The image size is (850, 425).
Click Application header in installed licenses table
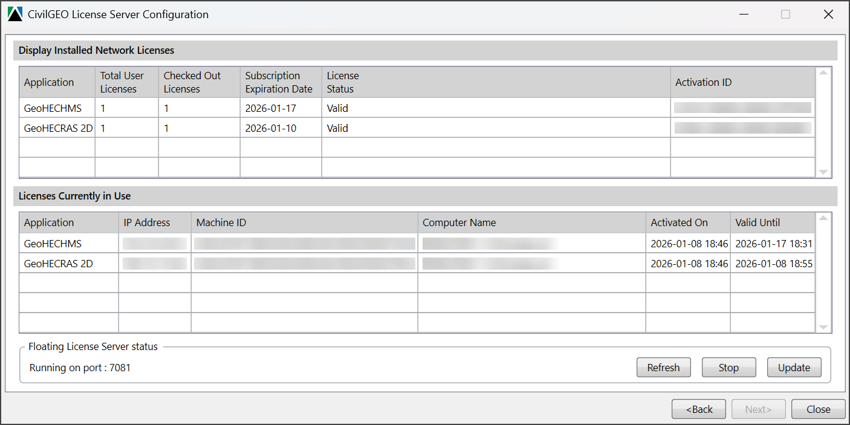tap(57, 82)
